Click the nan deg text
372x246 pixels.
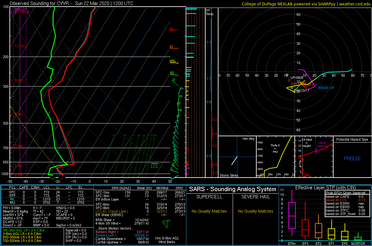(248, 139)
